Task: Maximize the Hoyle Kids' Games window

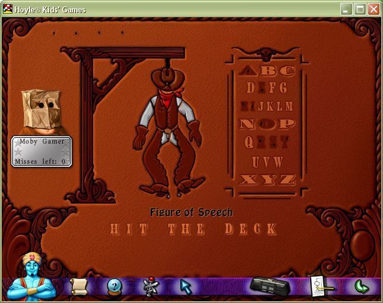Action: pos(360,9)
